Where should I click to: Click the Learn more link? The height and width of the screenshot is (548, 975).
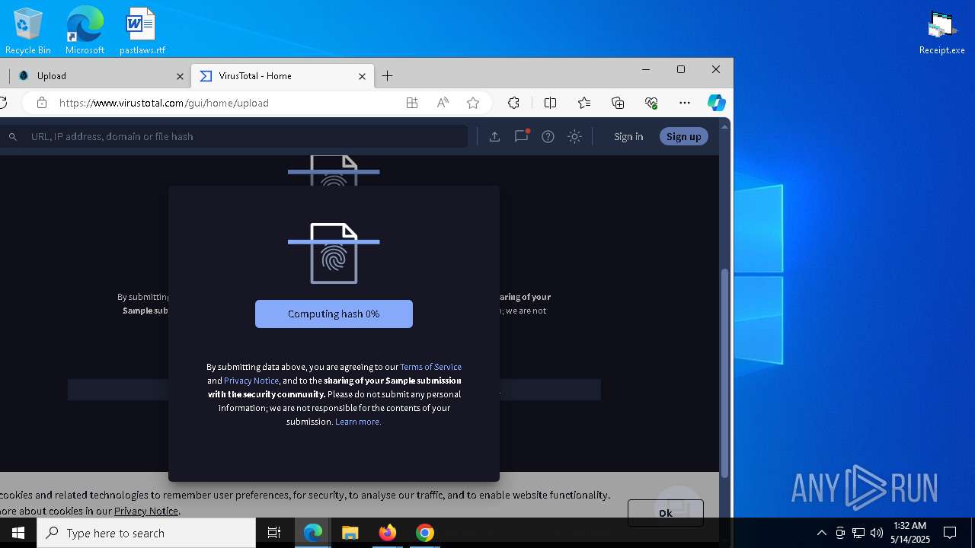358,422
